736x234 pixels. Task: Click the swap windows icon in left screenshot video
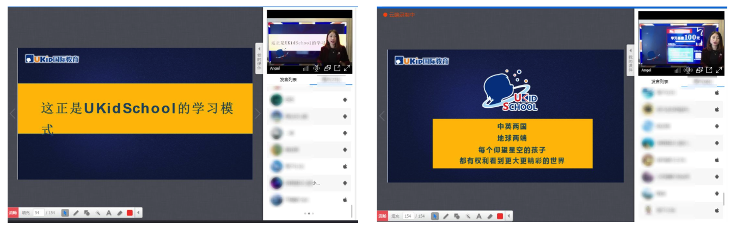328,68
